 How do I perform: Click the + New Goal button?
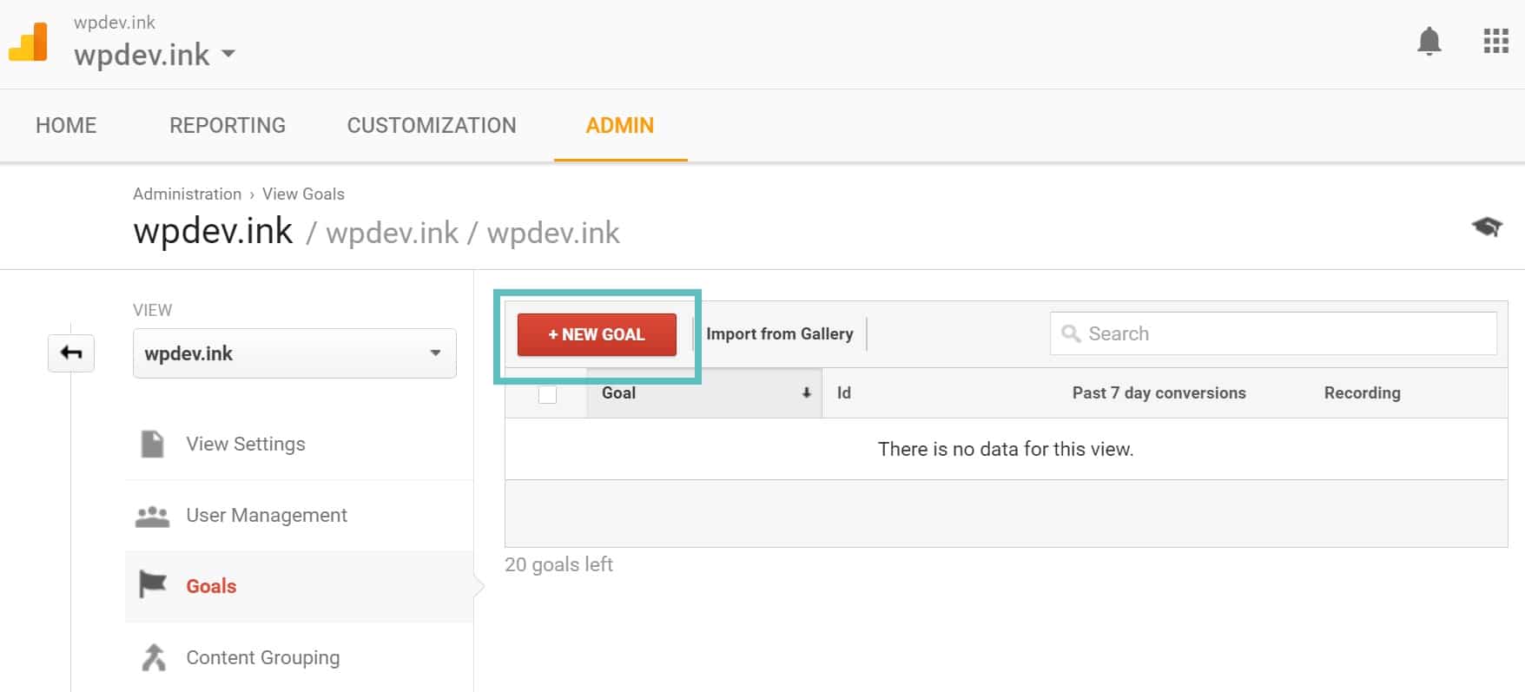point(597,334)
